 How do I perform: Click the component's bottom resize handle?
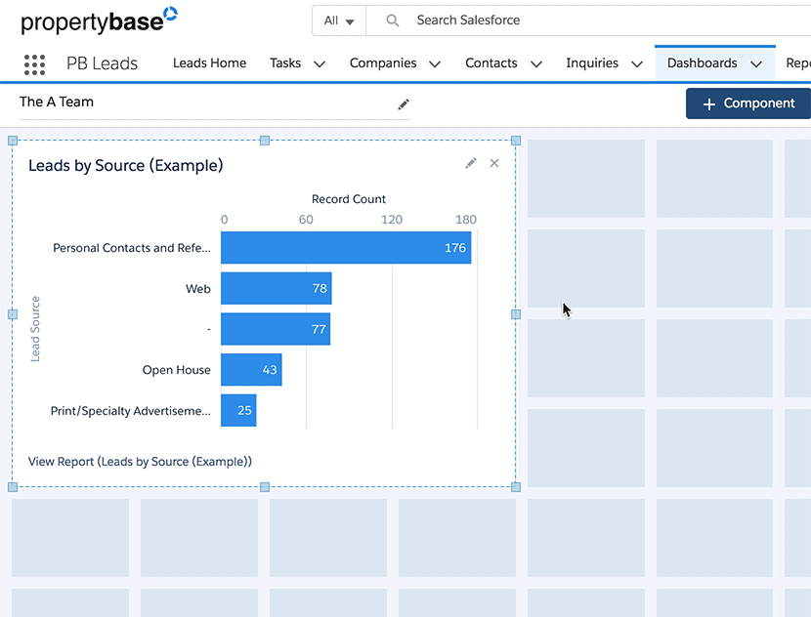point(264,486)
